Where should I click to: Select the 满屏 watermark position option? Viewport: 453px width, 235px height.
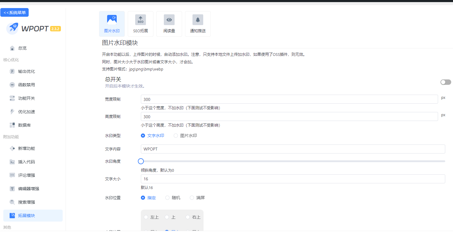(x=192, y=198)
